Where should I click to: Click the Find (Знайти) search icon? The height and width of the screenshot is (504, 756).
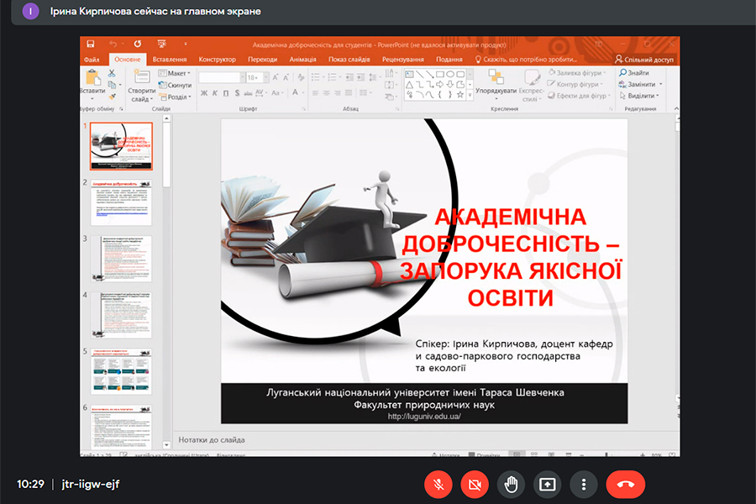coord(635,73)
